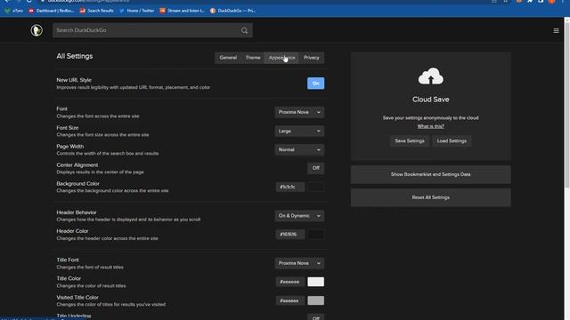Edit the Header Color hex field
The height and width of the screenshot is (320, 570).
(x=289, y=235)
